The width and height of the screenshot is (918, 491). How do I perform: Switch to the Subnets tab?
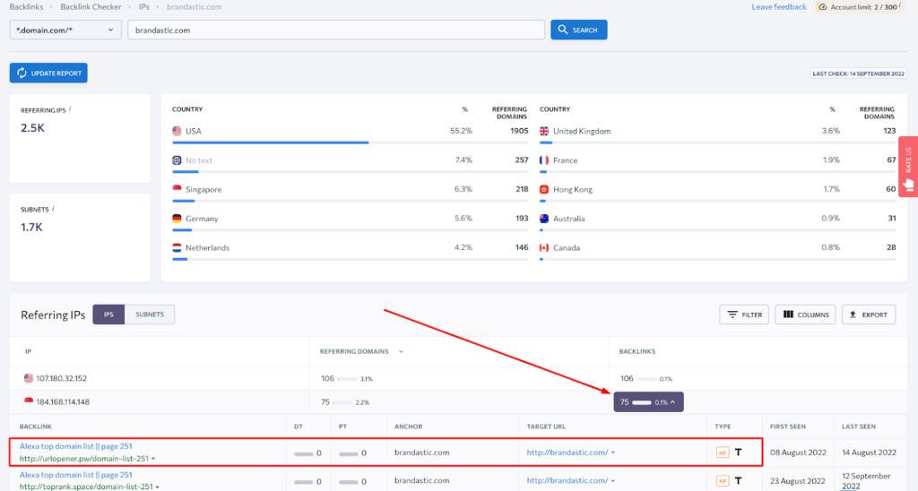[150, 314]
